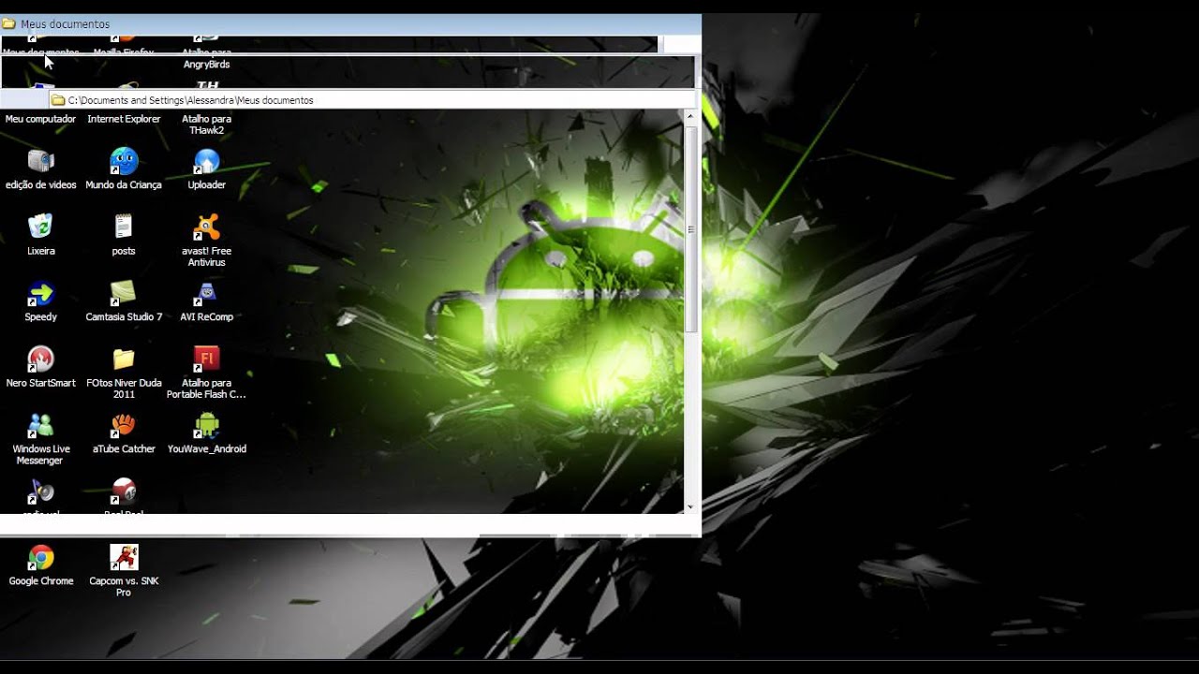Launch Capcom vs. SNK Pro icon
This screenshot has height=674, width=1199.
124,558
